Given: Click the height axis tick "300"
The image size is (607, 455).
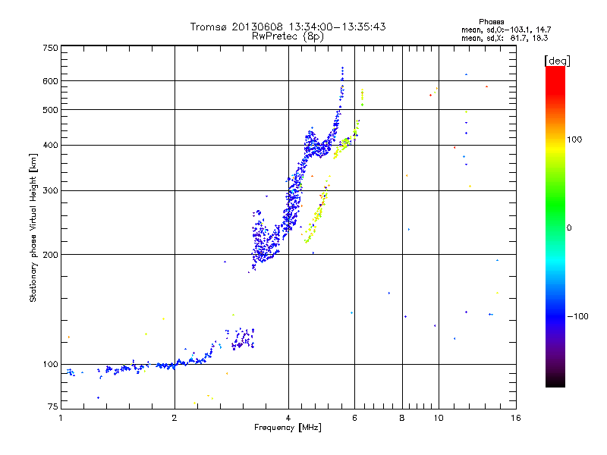Looking at the screenshot, I should [51, 191].
